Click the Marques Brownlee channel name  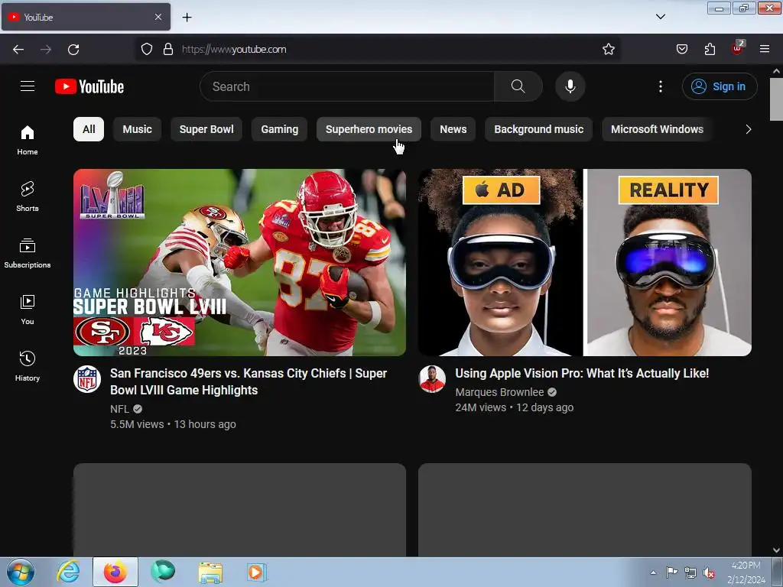tap(499, 392)
